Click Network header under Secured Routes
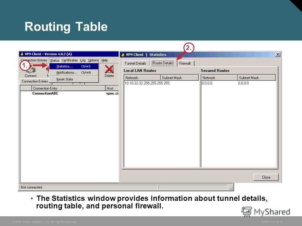 click(219, 78)
